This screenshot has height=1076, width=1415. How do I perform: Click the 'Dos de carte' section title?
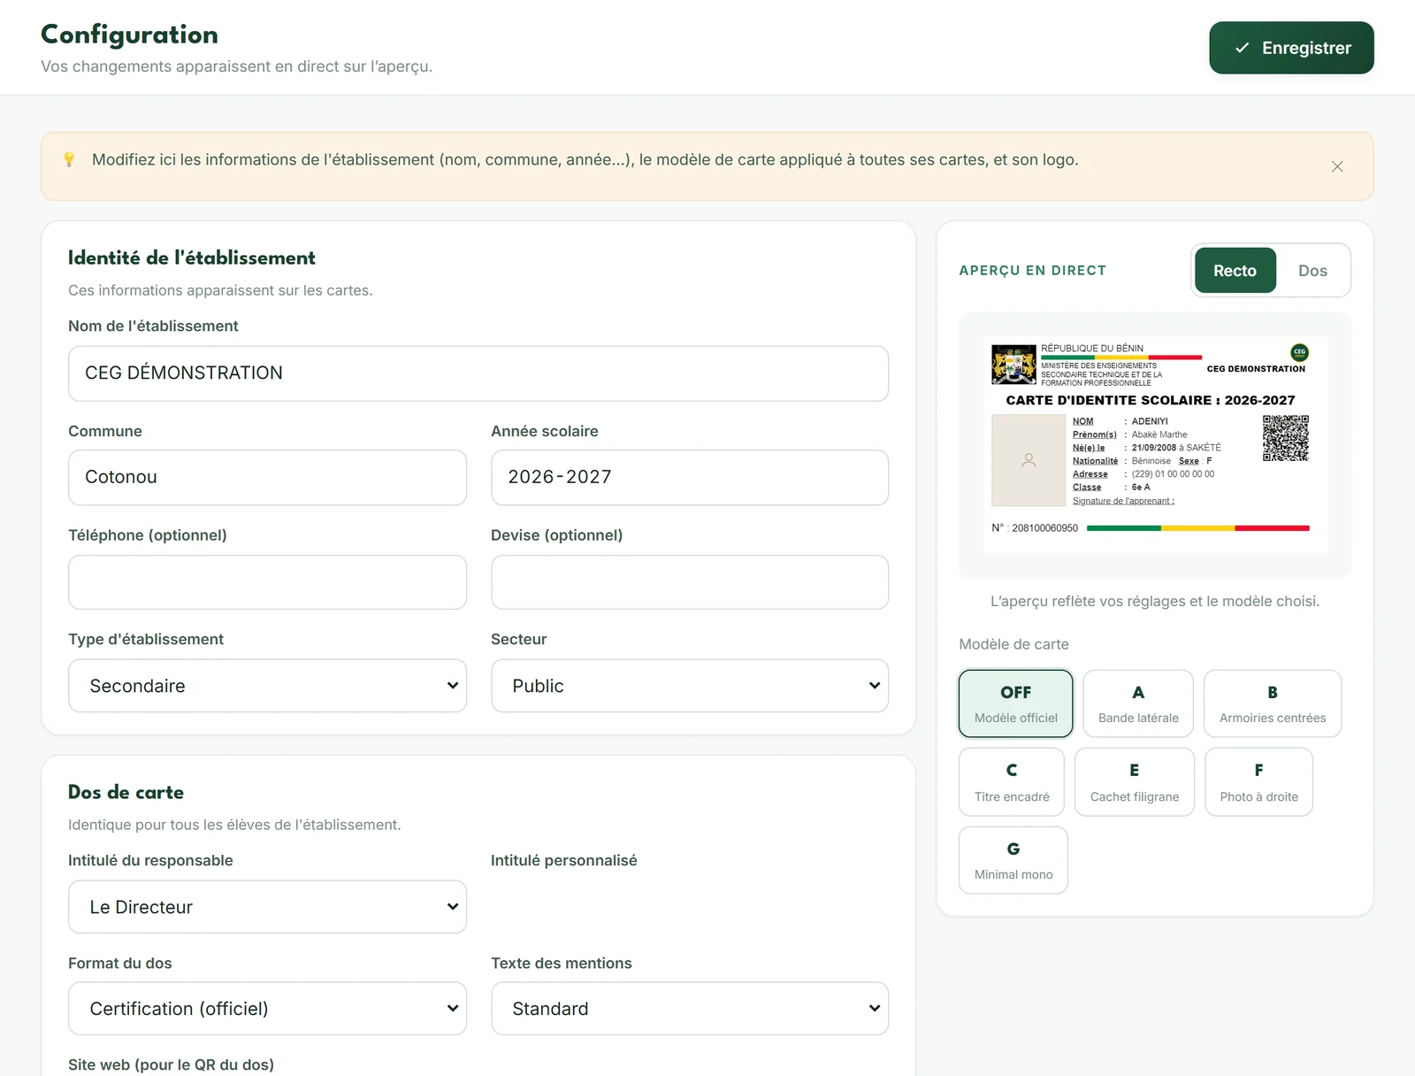tap(126, 792)
